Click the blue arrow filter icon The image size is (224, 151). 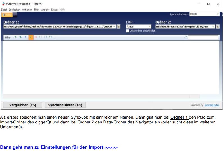coord(26,37)
